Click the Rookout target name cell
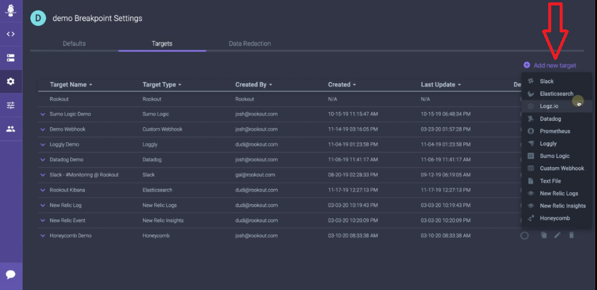 [59, 99]
